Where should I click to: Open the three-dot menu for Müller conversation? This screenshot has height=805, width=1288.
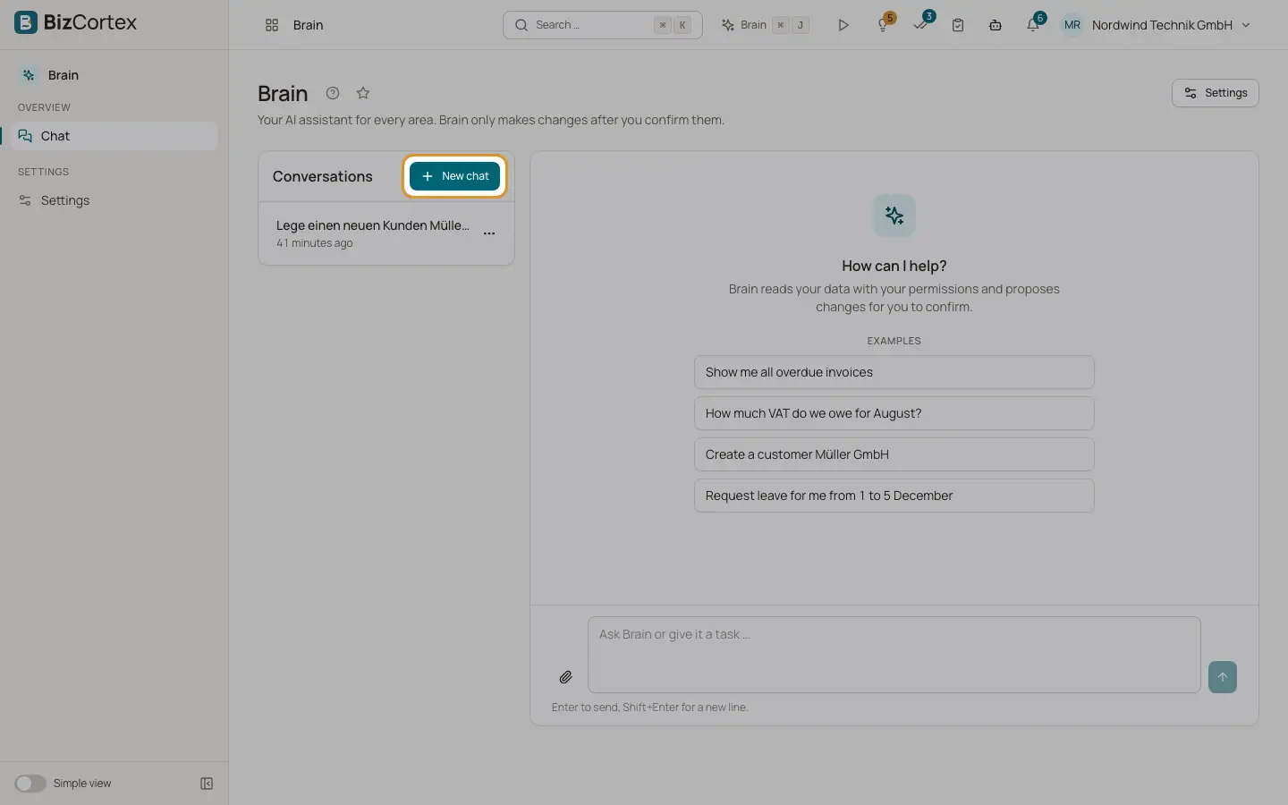(x=489, y=233)
